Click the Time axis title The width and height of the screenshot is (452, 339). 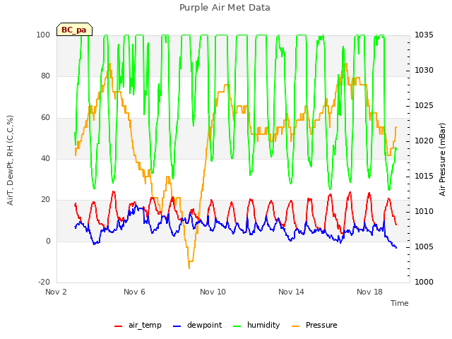(x=400, y=303)
